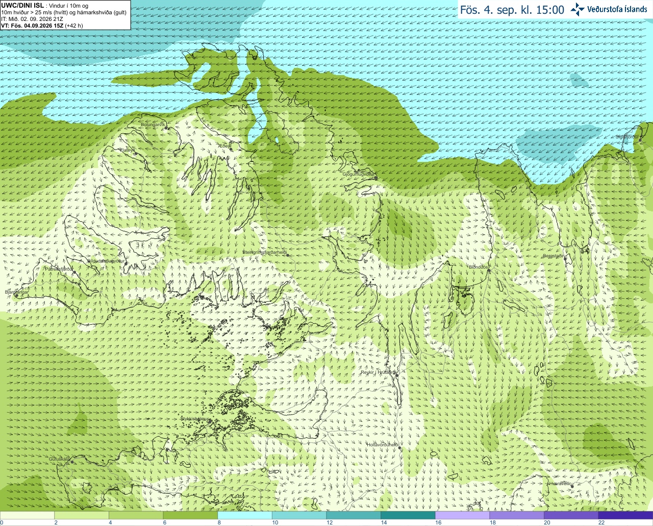Click the Veðurstofa Íslands logo icon
The image size is (653, 526).
pos(577,9)
